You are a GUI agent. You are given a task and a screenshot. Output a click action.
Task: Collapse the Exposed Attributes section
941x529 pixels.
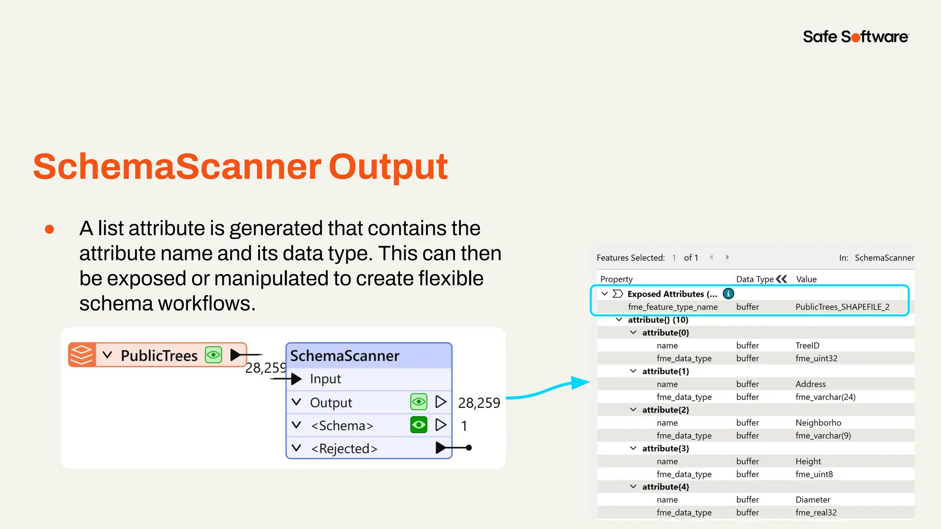click(605, 293)
